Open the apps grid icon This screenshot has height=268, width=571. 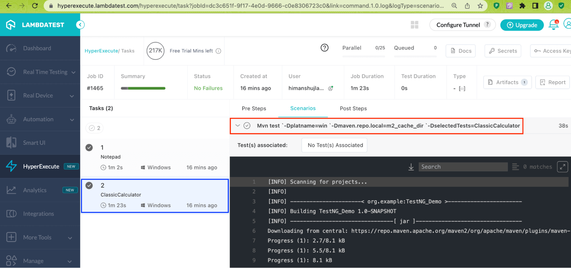pos(414,25)
